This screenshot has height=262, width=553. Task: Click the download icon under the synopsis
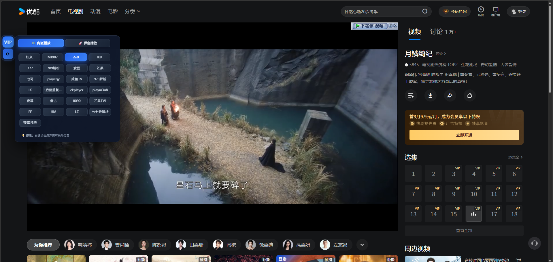(x=431, y=95)
